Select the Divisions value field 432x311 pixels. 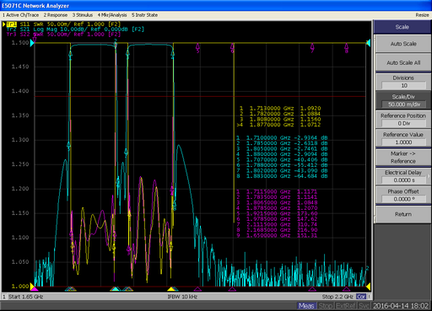click(403, 85)
